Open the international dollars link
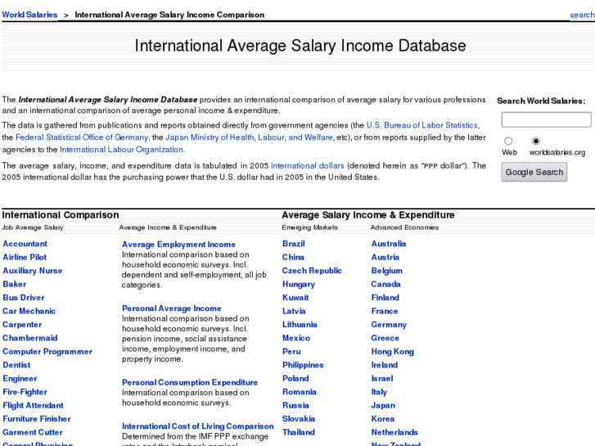Viewport: 595px width, 446px height. pos(308,166)
